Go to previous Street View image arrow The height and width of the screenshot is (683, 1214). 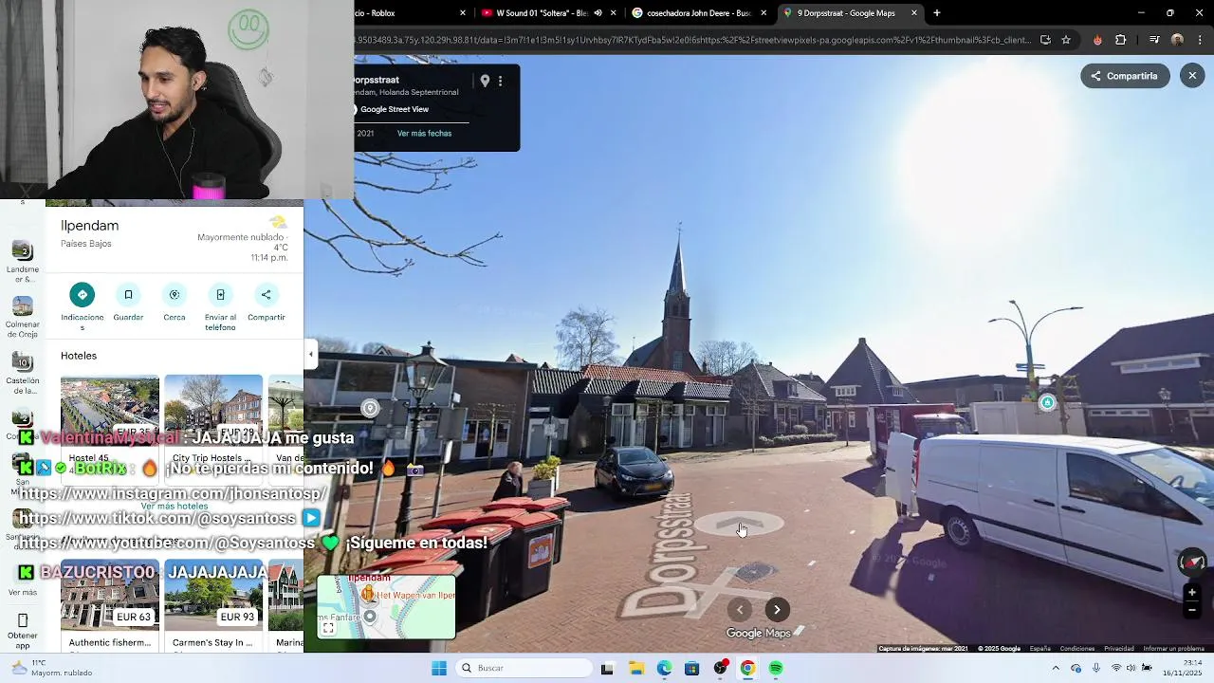(740, 610)
